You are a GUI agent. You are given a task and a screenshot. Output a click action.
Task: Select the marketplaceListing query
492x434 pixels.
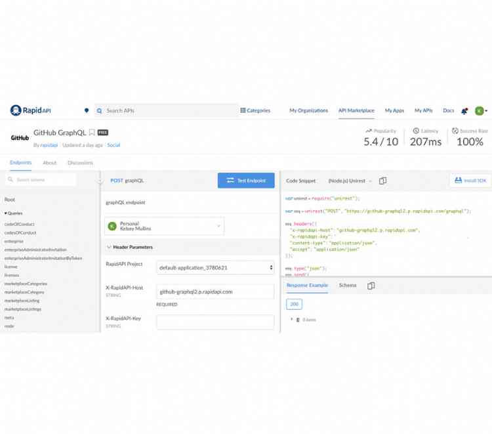point(22,301)
